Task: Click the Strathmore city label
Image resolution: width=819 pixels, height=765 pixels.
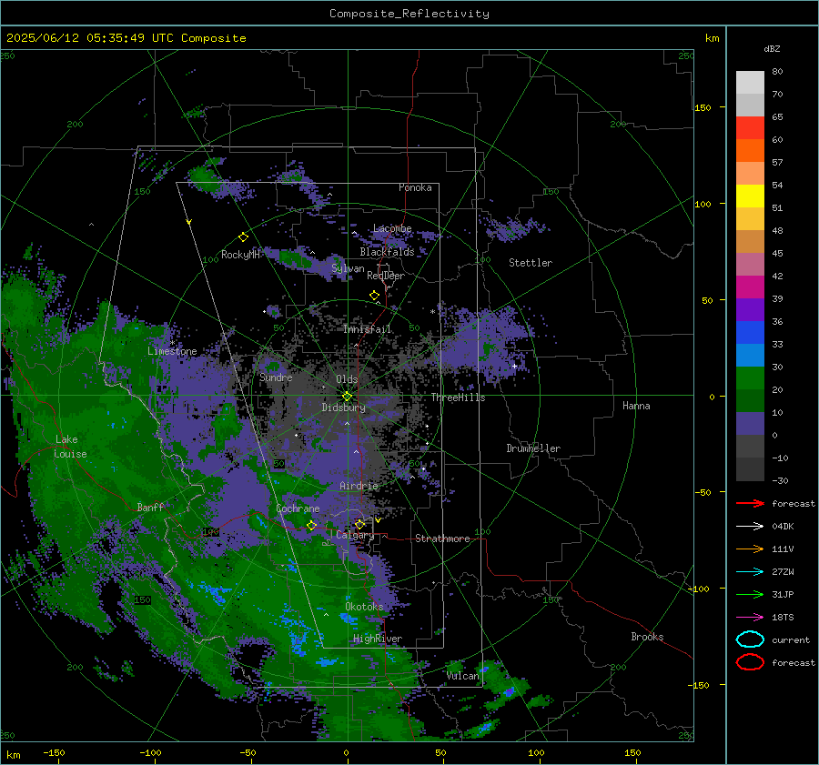Action: pos(442,539)
